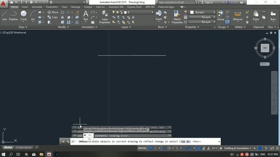Click Yes option in command line
Viewport: 280px width, 157px height.
[x=183, y=141]
